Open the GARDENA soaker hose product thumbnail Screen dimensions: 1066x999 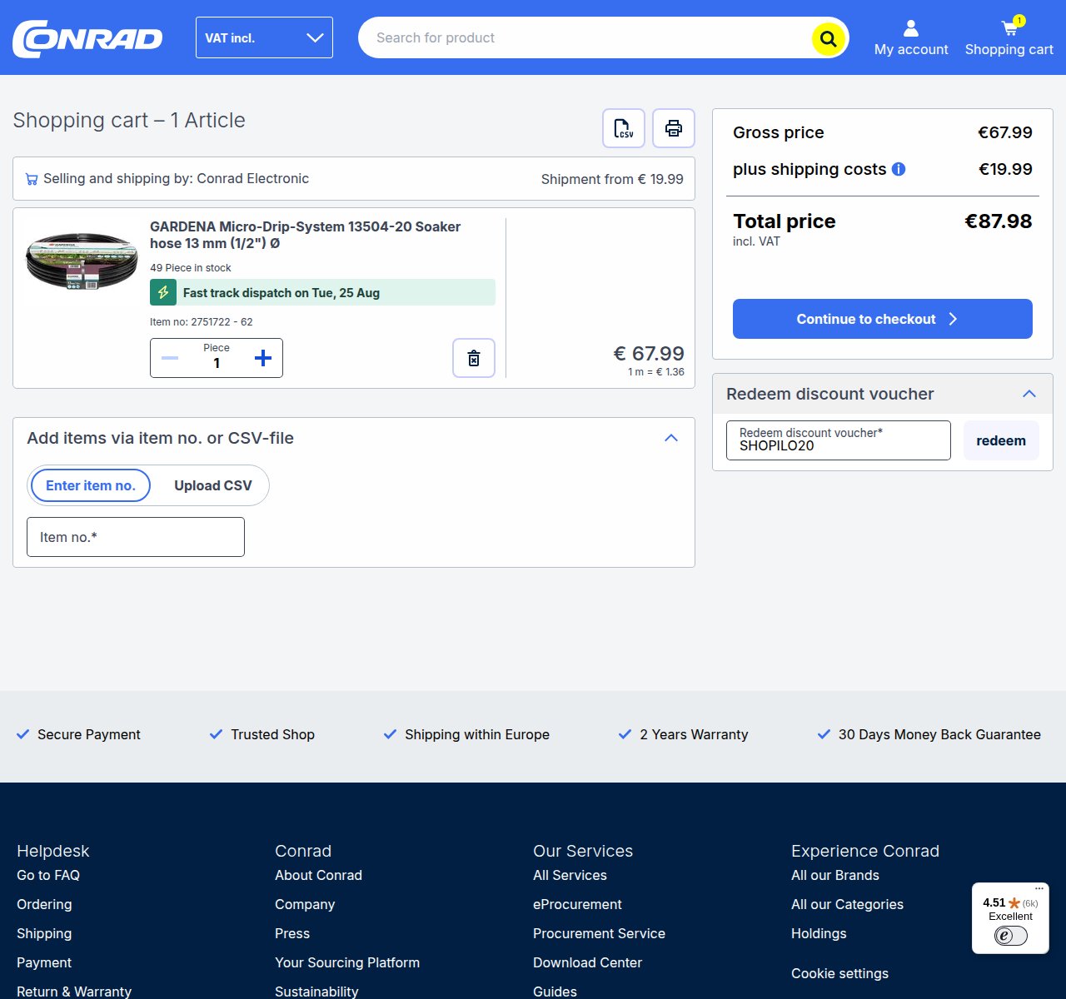click(82, 261)
